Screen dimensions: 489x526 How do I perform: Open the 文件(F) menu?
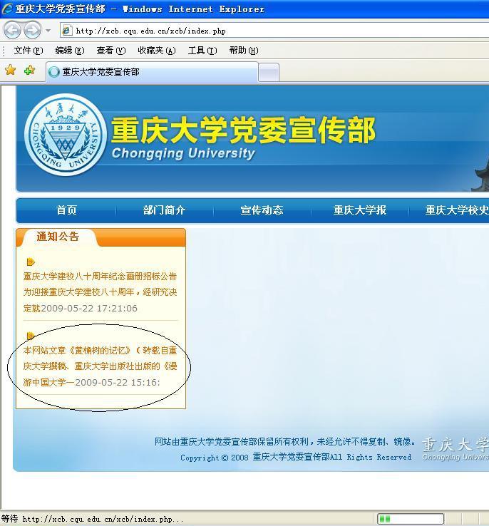tap(29, 51)
